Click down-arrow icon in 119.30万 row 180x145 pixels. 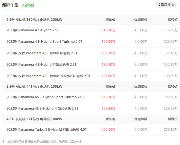tap(135, 30)
